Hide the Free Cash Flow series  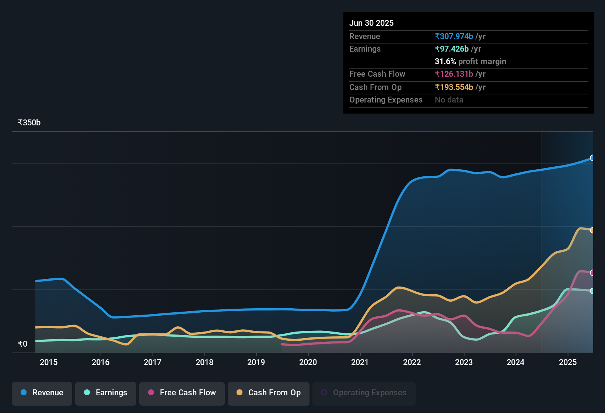point(182,393)
